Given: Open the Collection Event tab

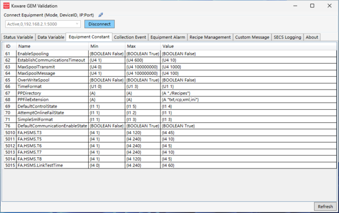Looking at the screenshot, I should (x=130, y=37).
